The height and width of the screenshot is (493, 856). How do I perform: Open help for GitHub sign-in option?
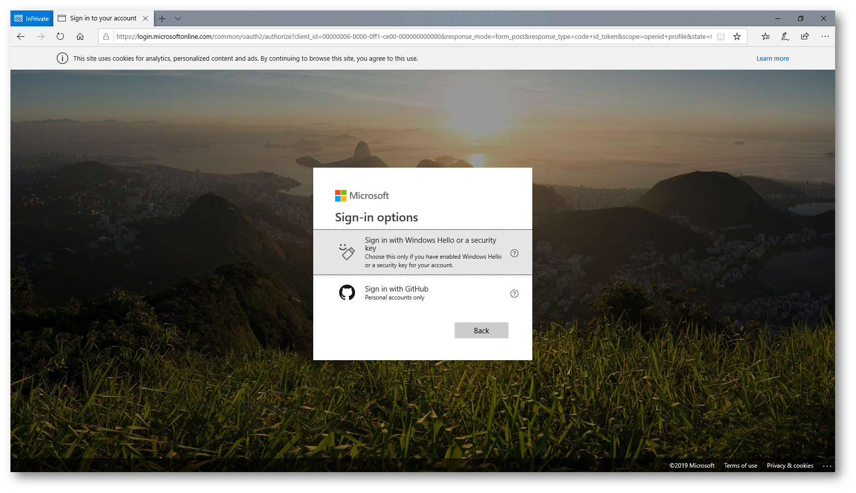click(514, 294)
